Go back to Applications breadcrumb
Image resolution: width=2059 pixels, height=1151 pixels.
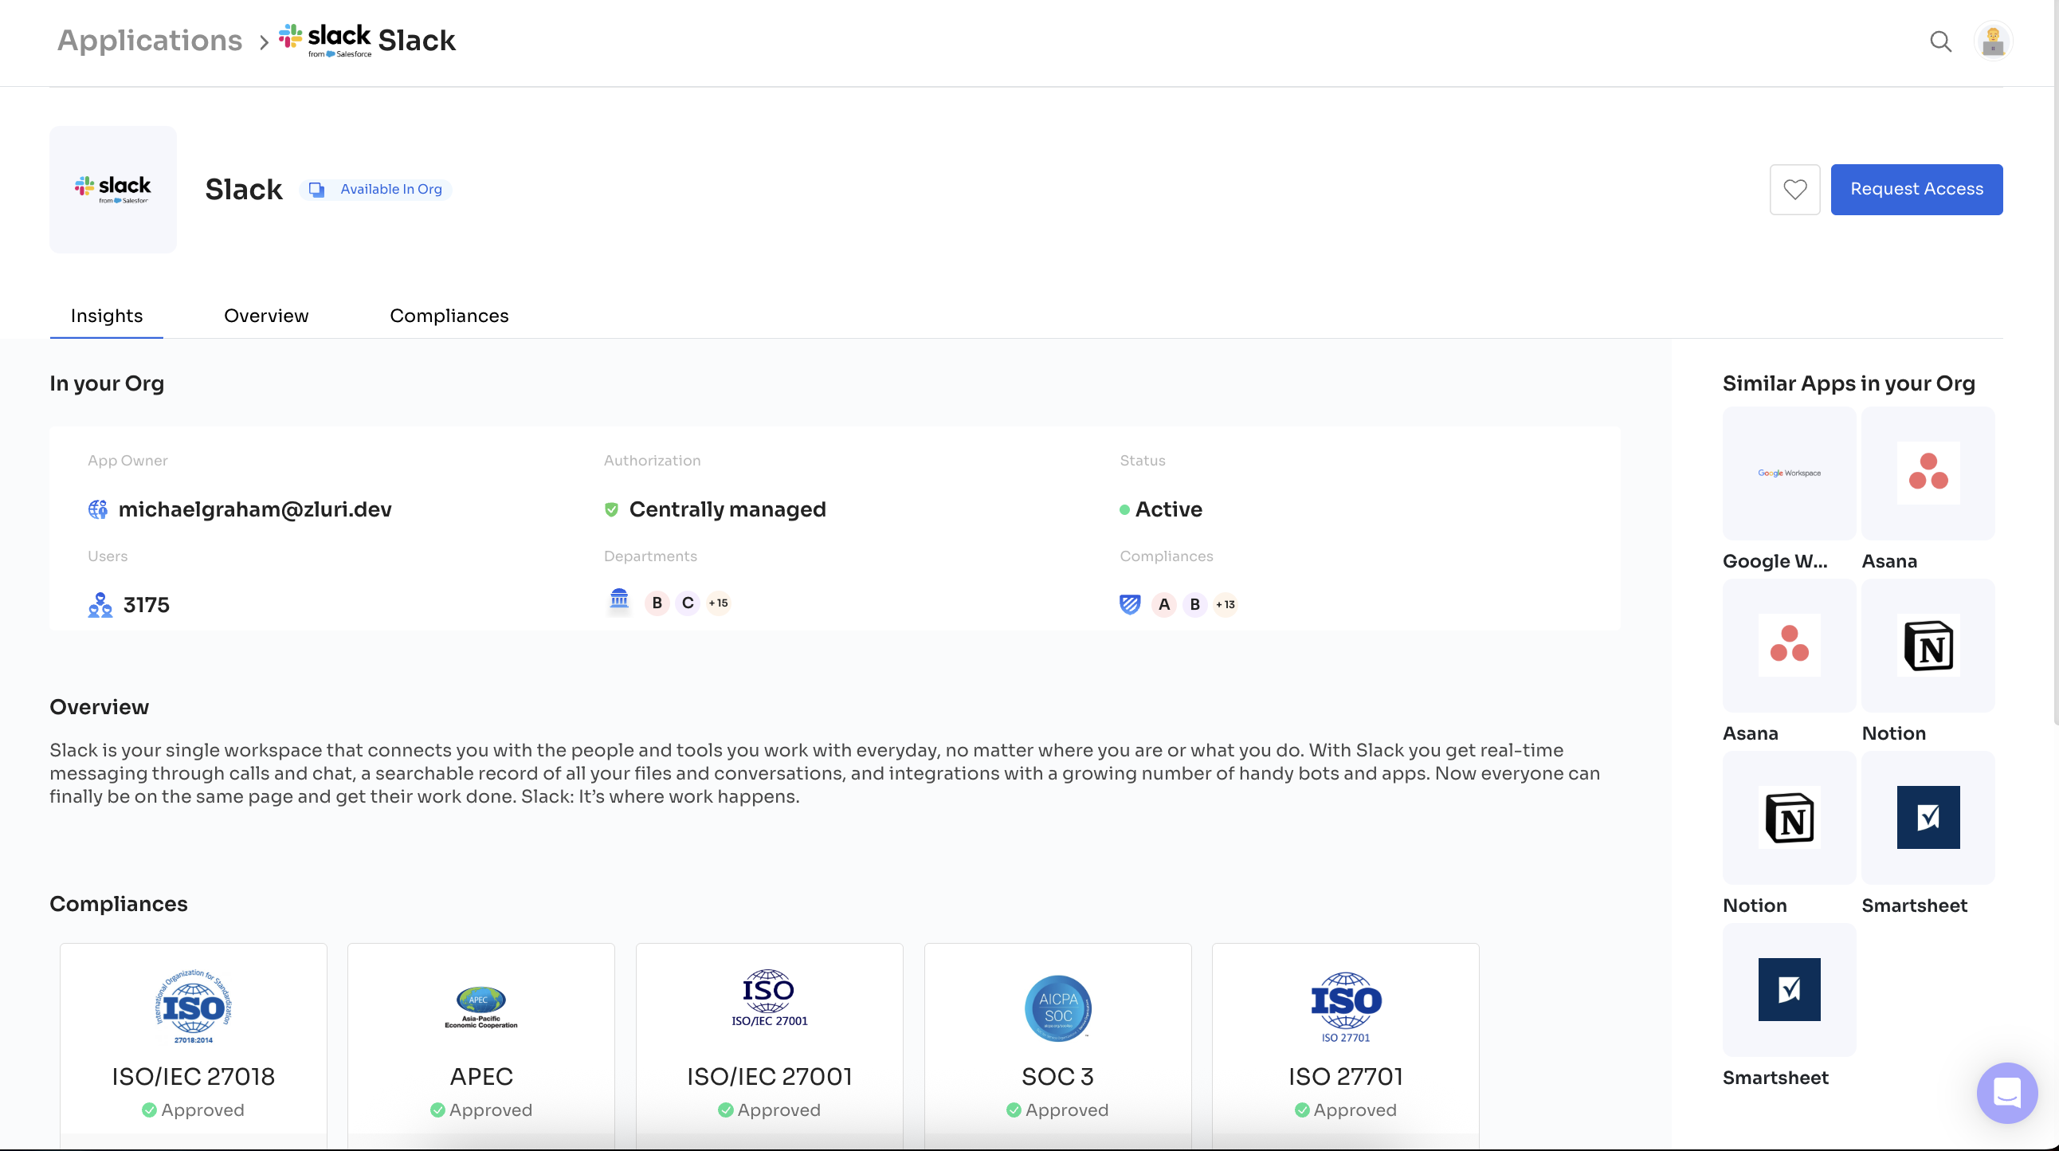pos(150,40)
